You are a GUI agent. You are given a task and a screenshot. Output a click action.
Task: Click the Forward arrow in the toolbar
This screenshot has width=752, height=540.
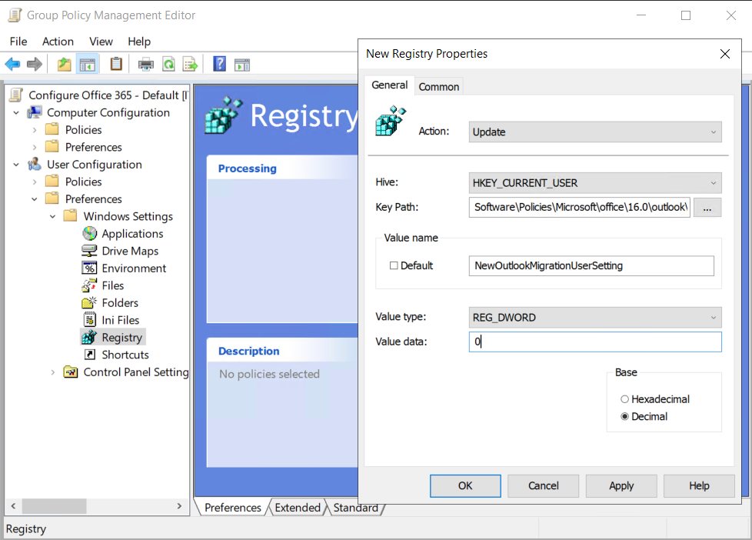point(34,64)
